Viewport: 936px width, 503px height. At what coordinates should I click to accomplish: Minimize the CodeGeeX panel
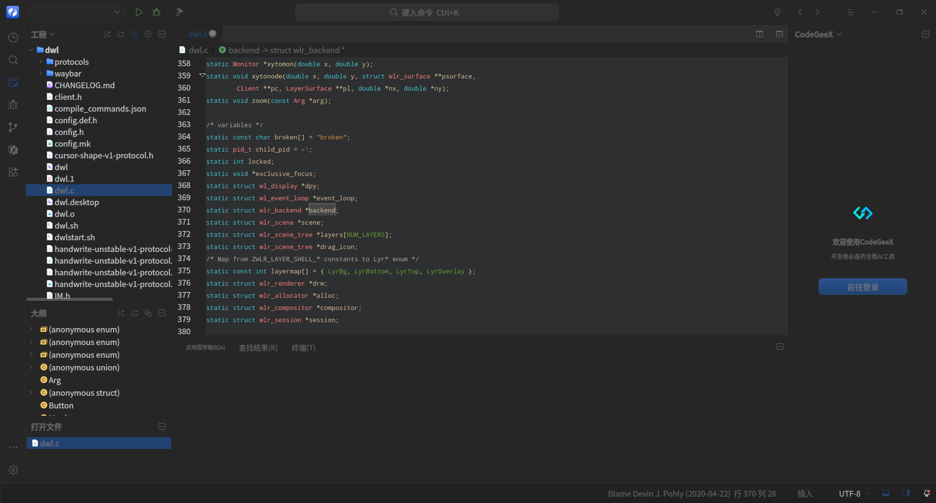(926, 34)
